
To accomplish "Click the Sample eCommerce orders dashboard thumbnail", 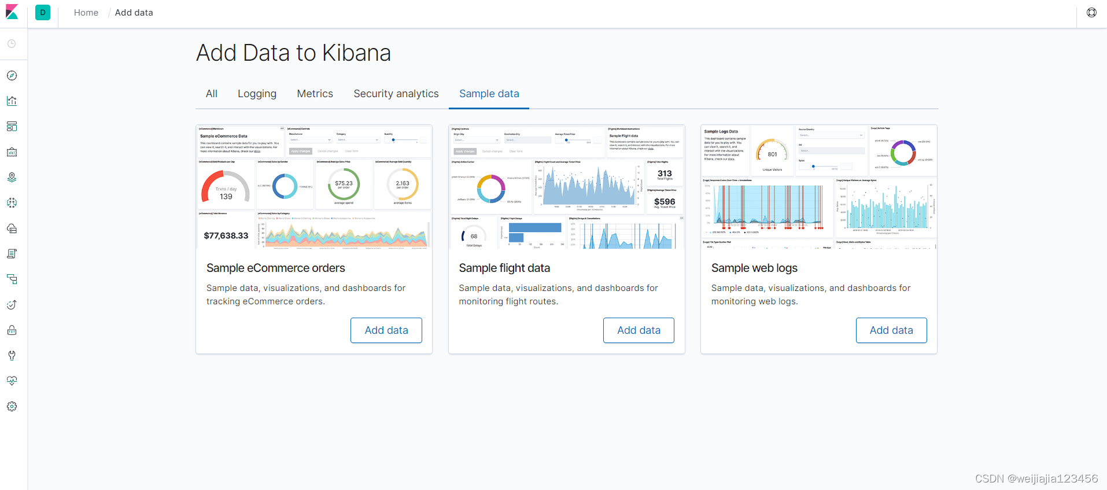I will 314,187.
